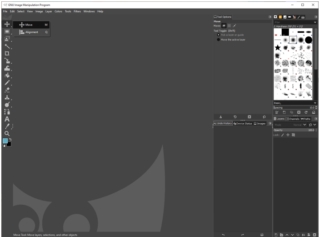Open Undo History tab configuration menu
The height and width of the screenshot is (237, 319).
[270, 123]
